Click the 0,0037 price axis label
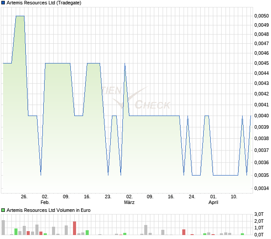Screen dimensions: 271x239 261,150
